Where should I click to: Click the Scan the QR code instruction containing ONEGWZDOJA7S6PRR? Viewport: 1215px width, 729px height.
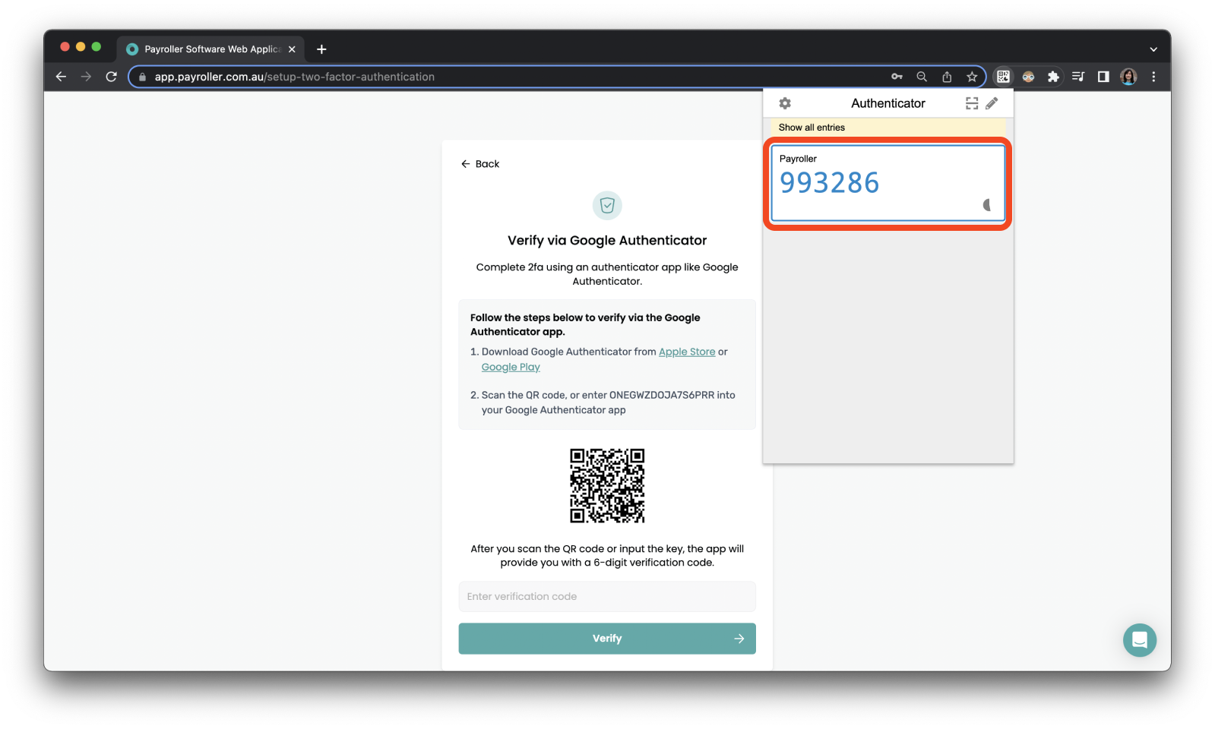coord(608,402)
